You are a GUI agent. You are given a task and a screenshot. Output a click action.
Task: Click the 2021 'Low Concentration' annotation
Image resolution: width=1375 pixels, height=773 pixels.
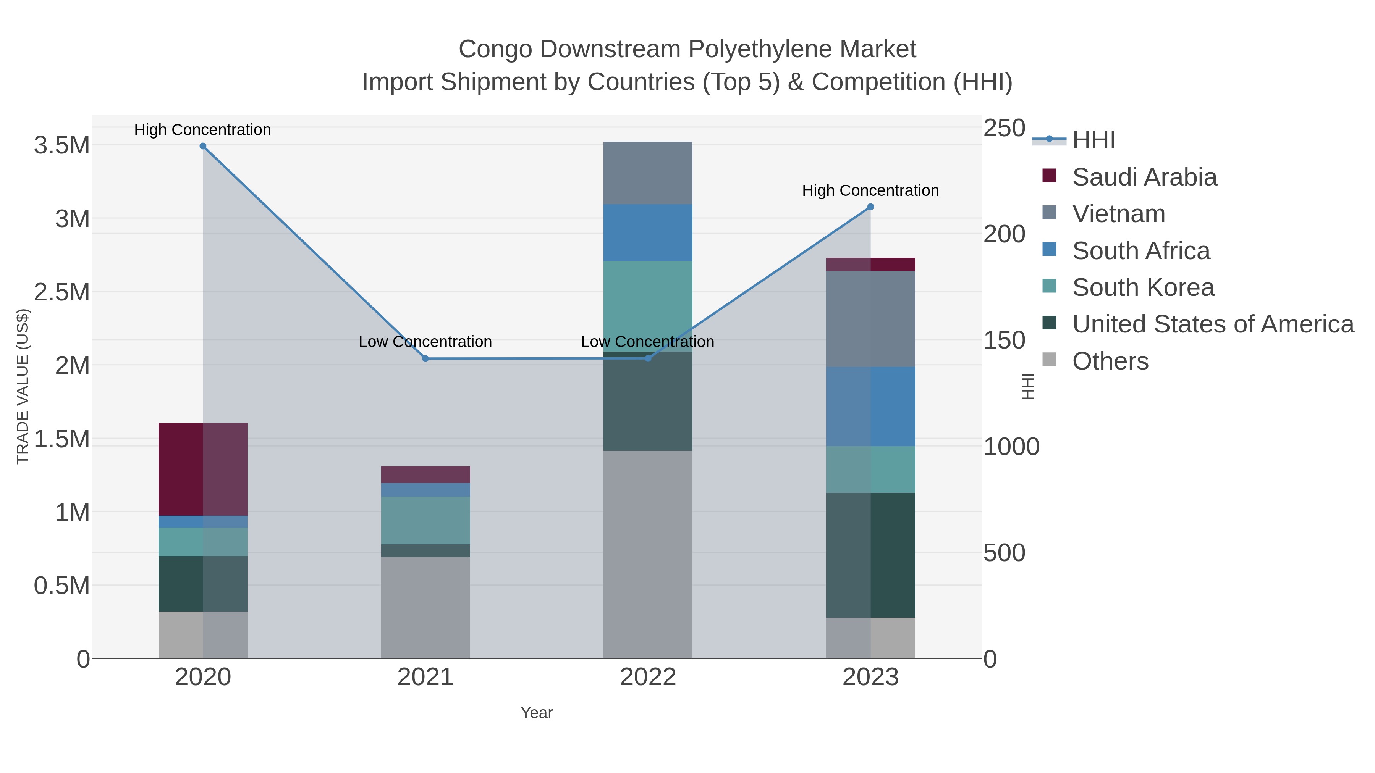click(425, 341)
